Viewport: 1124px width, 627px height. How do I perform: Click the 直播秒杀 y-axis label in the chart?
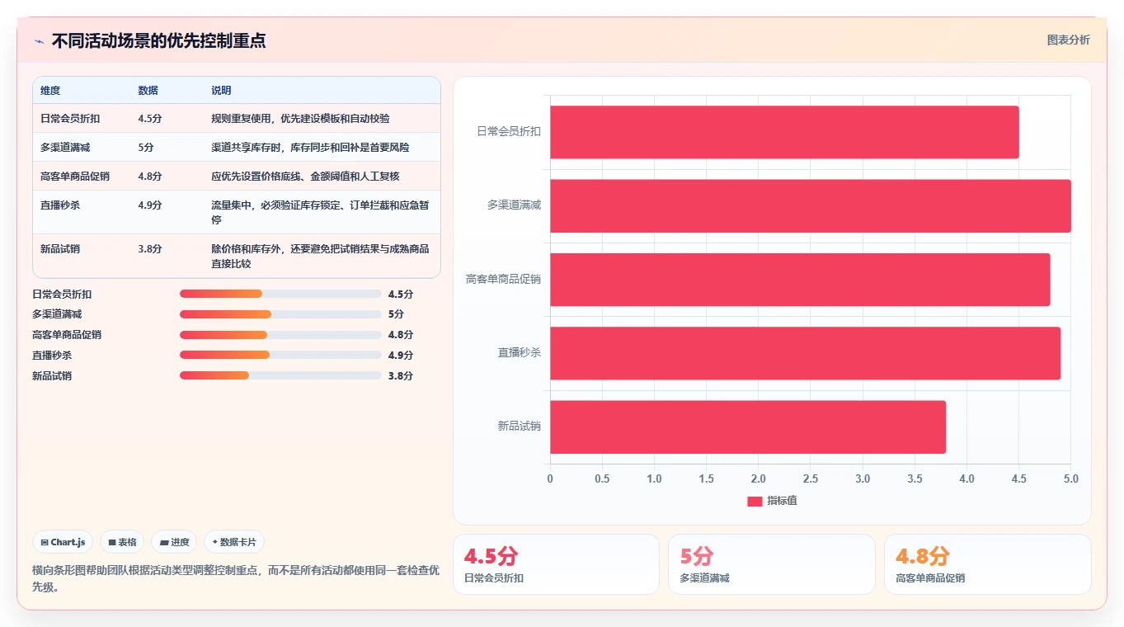point(520,352)
